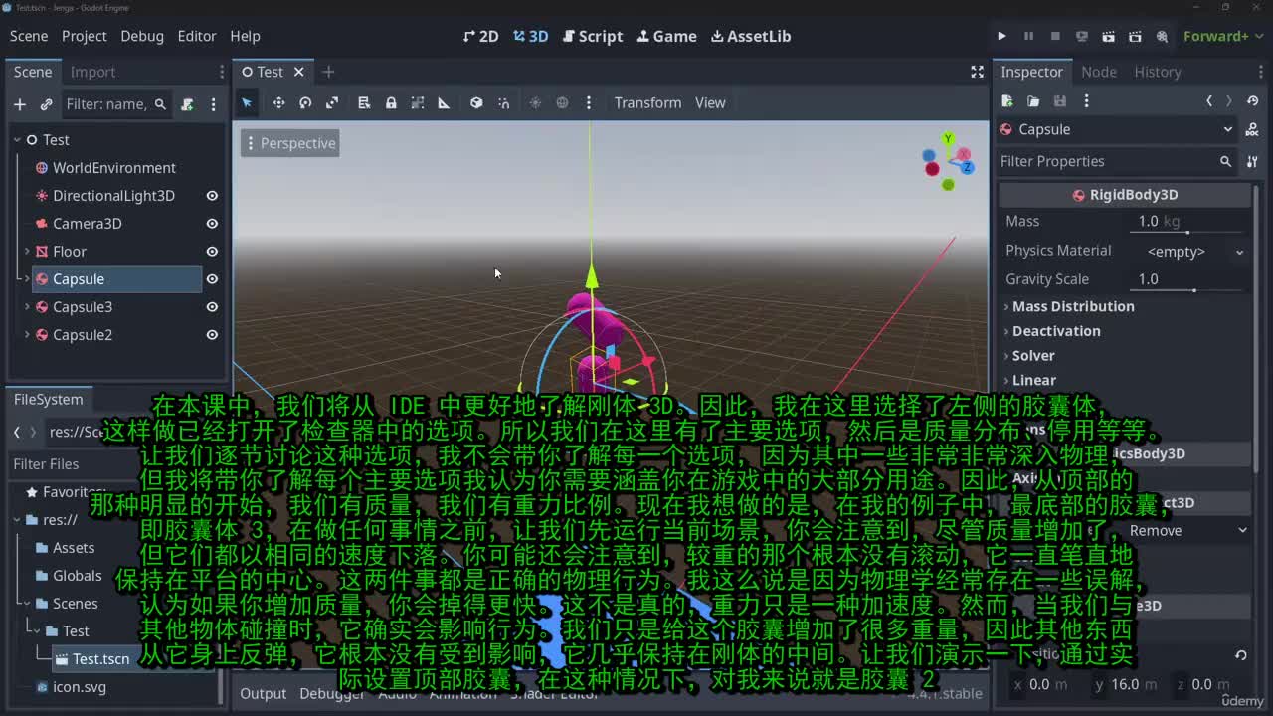This screenshot has width=1273, height=716.
Task: Open the Scene dock extra options menu
Action: click(213, 104)
